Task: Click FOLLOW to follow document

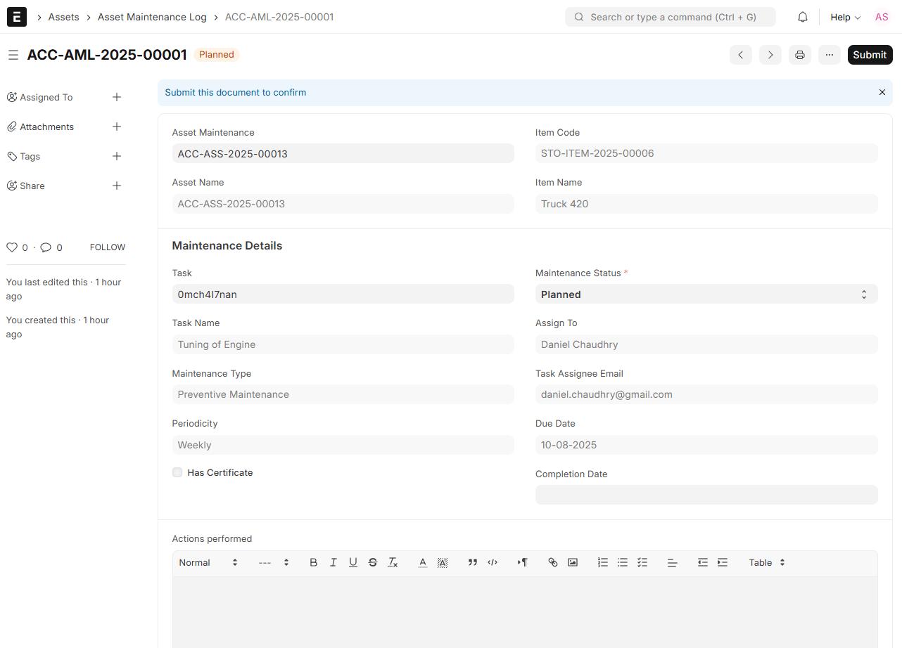Action: coord(108,247)
